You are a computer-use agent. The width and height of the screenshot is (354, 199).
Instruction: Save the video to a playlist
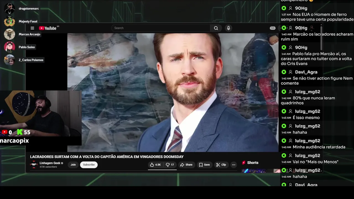coord(204,165)
